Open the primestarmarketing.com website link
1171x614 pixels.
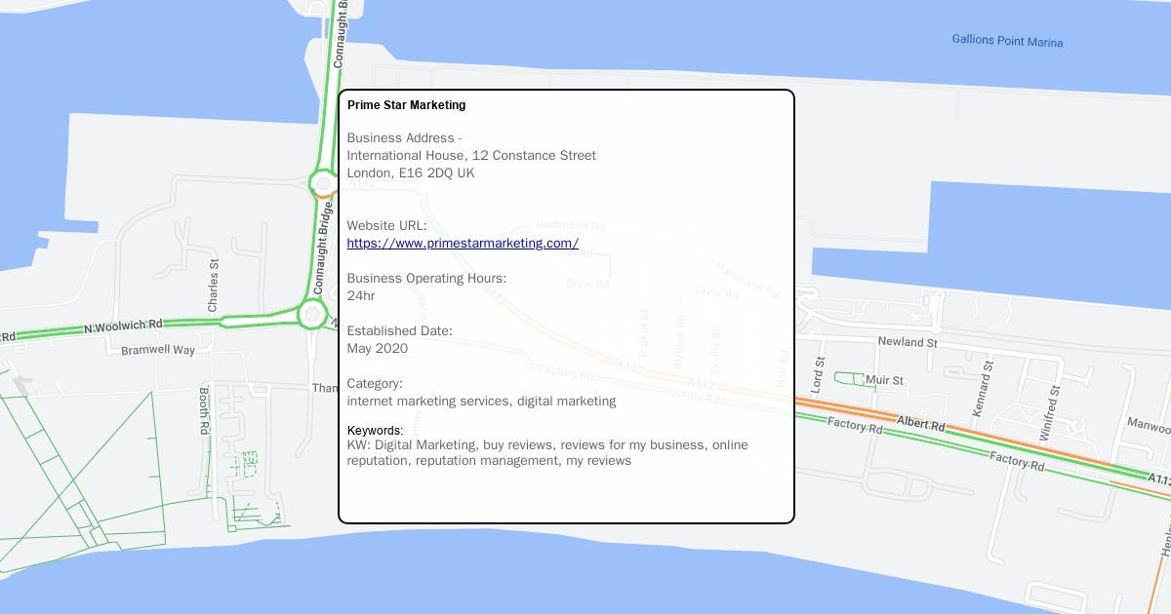463,244
